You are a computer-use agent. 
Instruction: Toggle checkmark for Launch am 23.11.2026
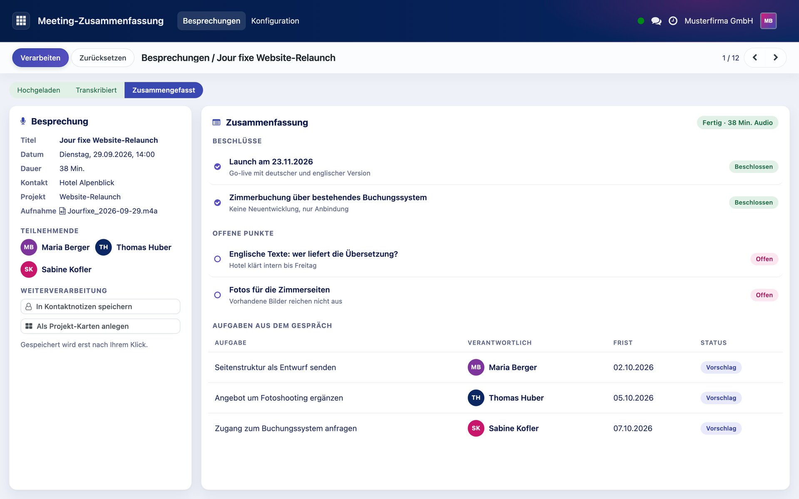point(217,167)
